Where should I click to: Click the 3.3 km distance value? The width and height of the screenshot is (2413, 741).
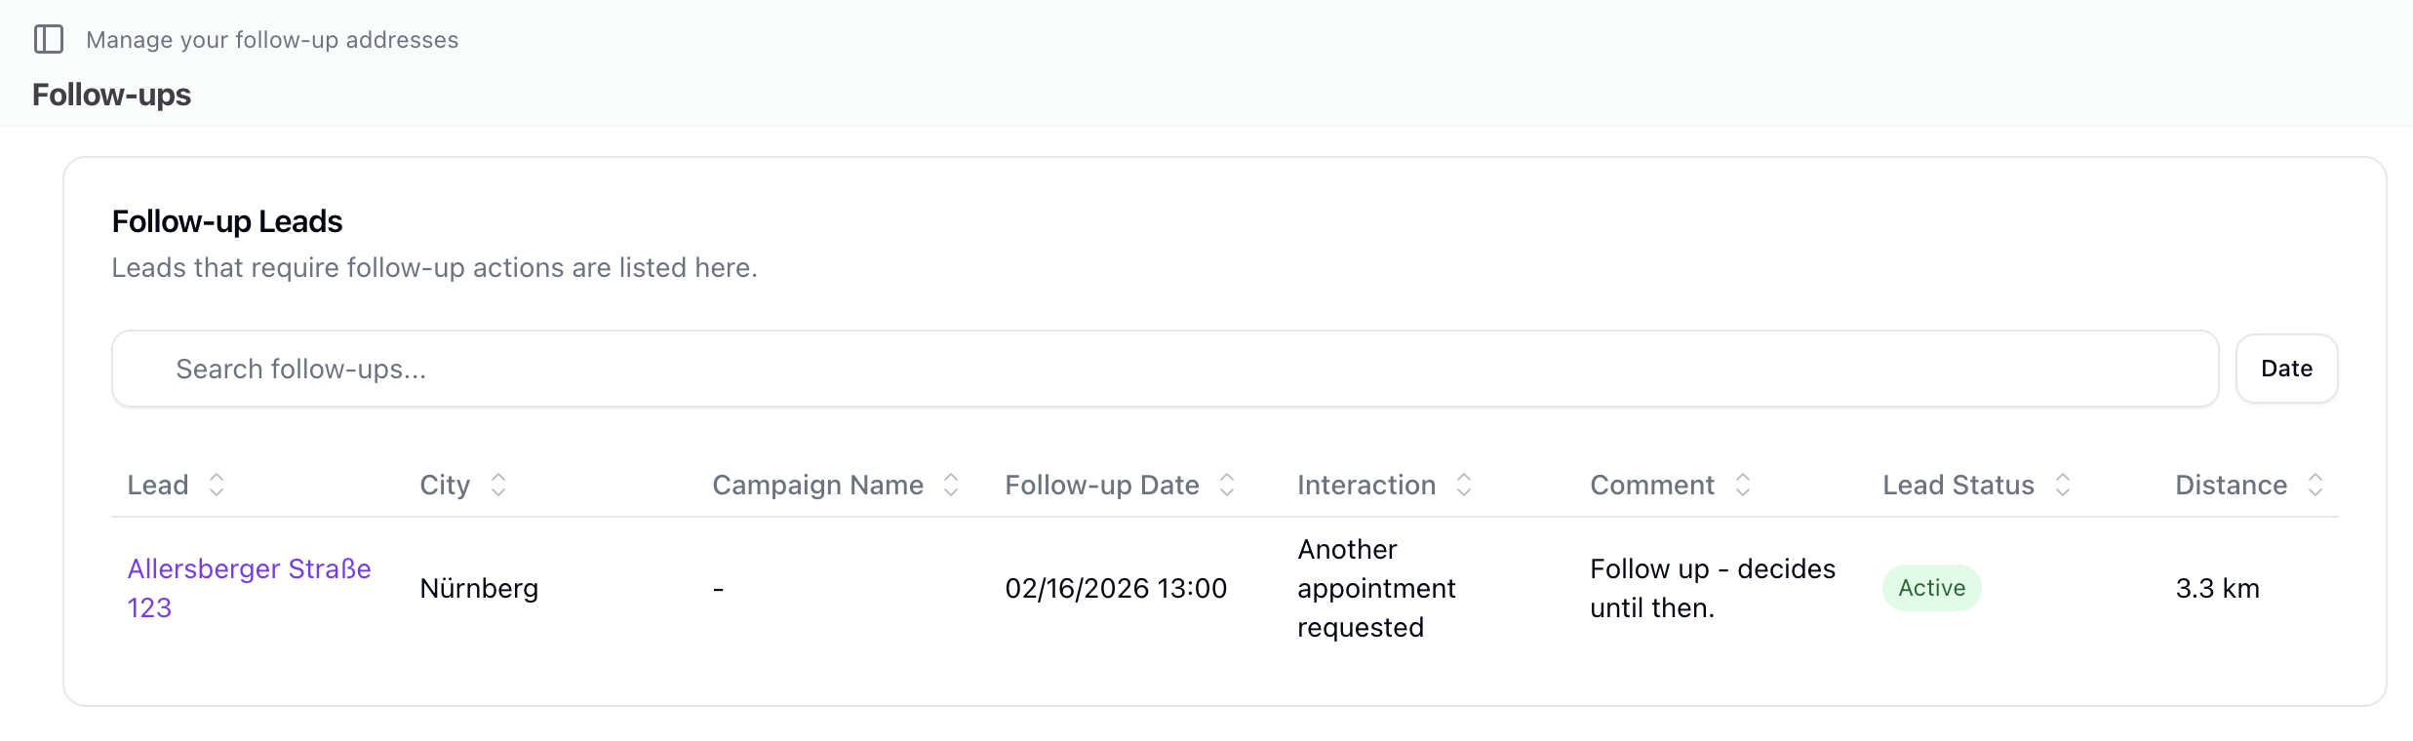tap(2217, 588)
